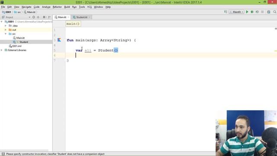Open the VCS menu
277x156 pixels.
(x=90, y=7)
